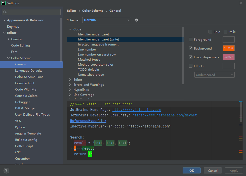Viewport: 246px width, 176px height.
Task: Select Console Font page
Action: coord(25,83)
